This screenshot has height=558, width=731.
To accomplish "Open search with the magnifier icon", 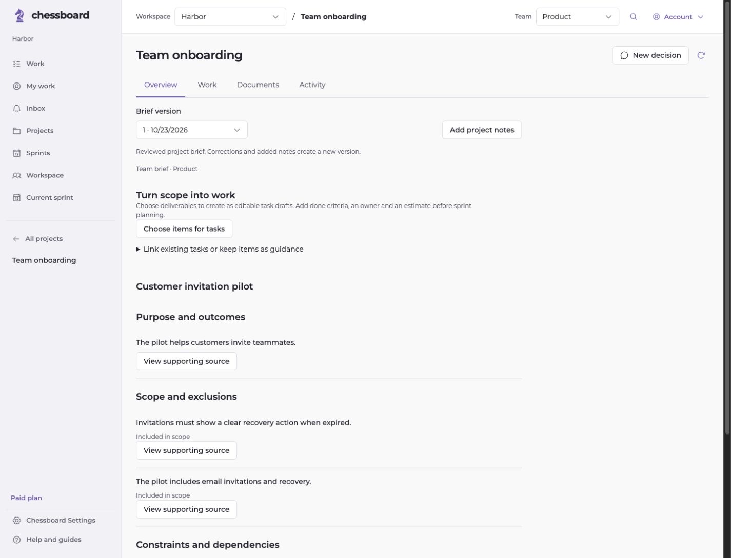I will coord(633,17).
